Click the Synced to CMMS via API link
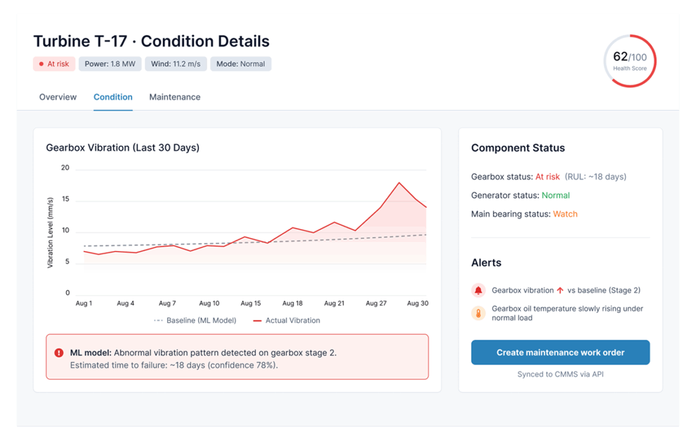The height and width of the screenshot is (441, 696). 560,374
